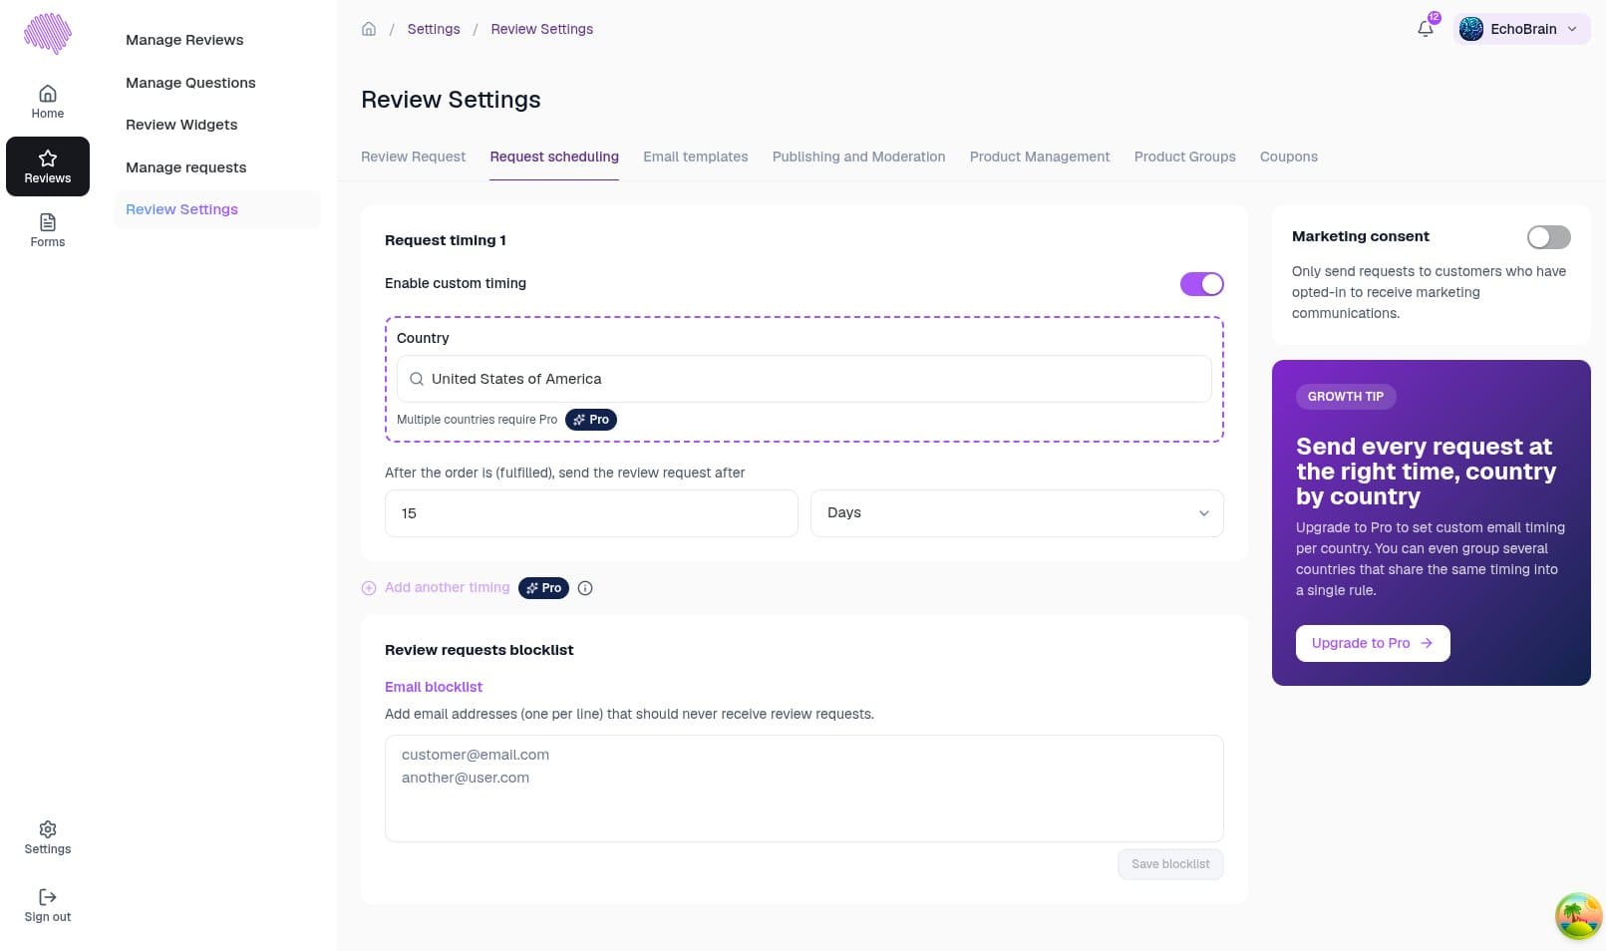1606x951 pixels.
Task: Expand the EchoBrain account menu chevron
Action: pos(1572,29)
